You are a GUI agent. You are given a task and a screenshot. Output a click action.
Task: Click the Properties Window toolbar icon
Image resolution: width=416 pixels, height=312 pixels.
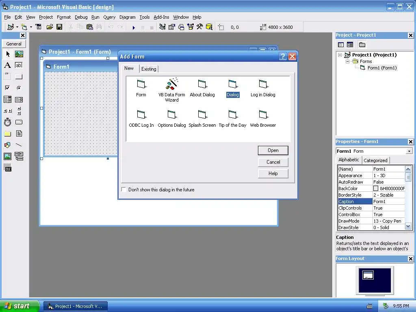tap(172, 27)
